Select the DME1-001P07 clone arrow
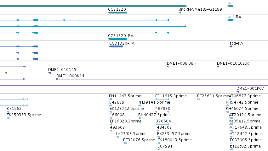Screen dimensions: 268x151 [x=238, y=92]
